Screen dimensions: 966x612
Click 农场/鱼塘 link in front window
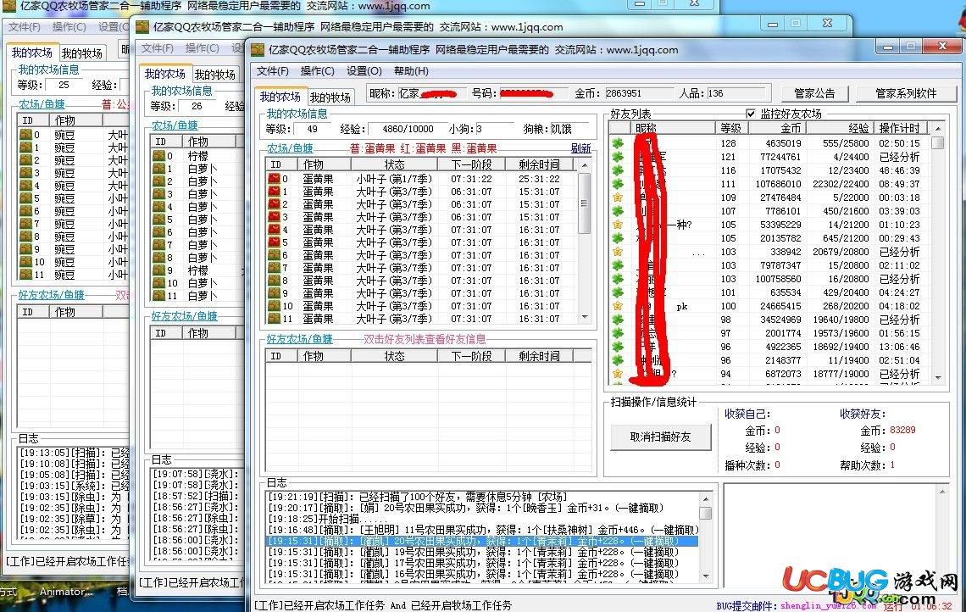(x=290, y=148)
